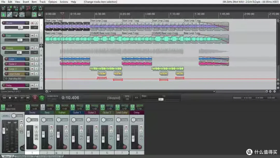Click the green FX button above Drums mixer strip
This screenshot has width=280, height=158.
coord(28,107)
